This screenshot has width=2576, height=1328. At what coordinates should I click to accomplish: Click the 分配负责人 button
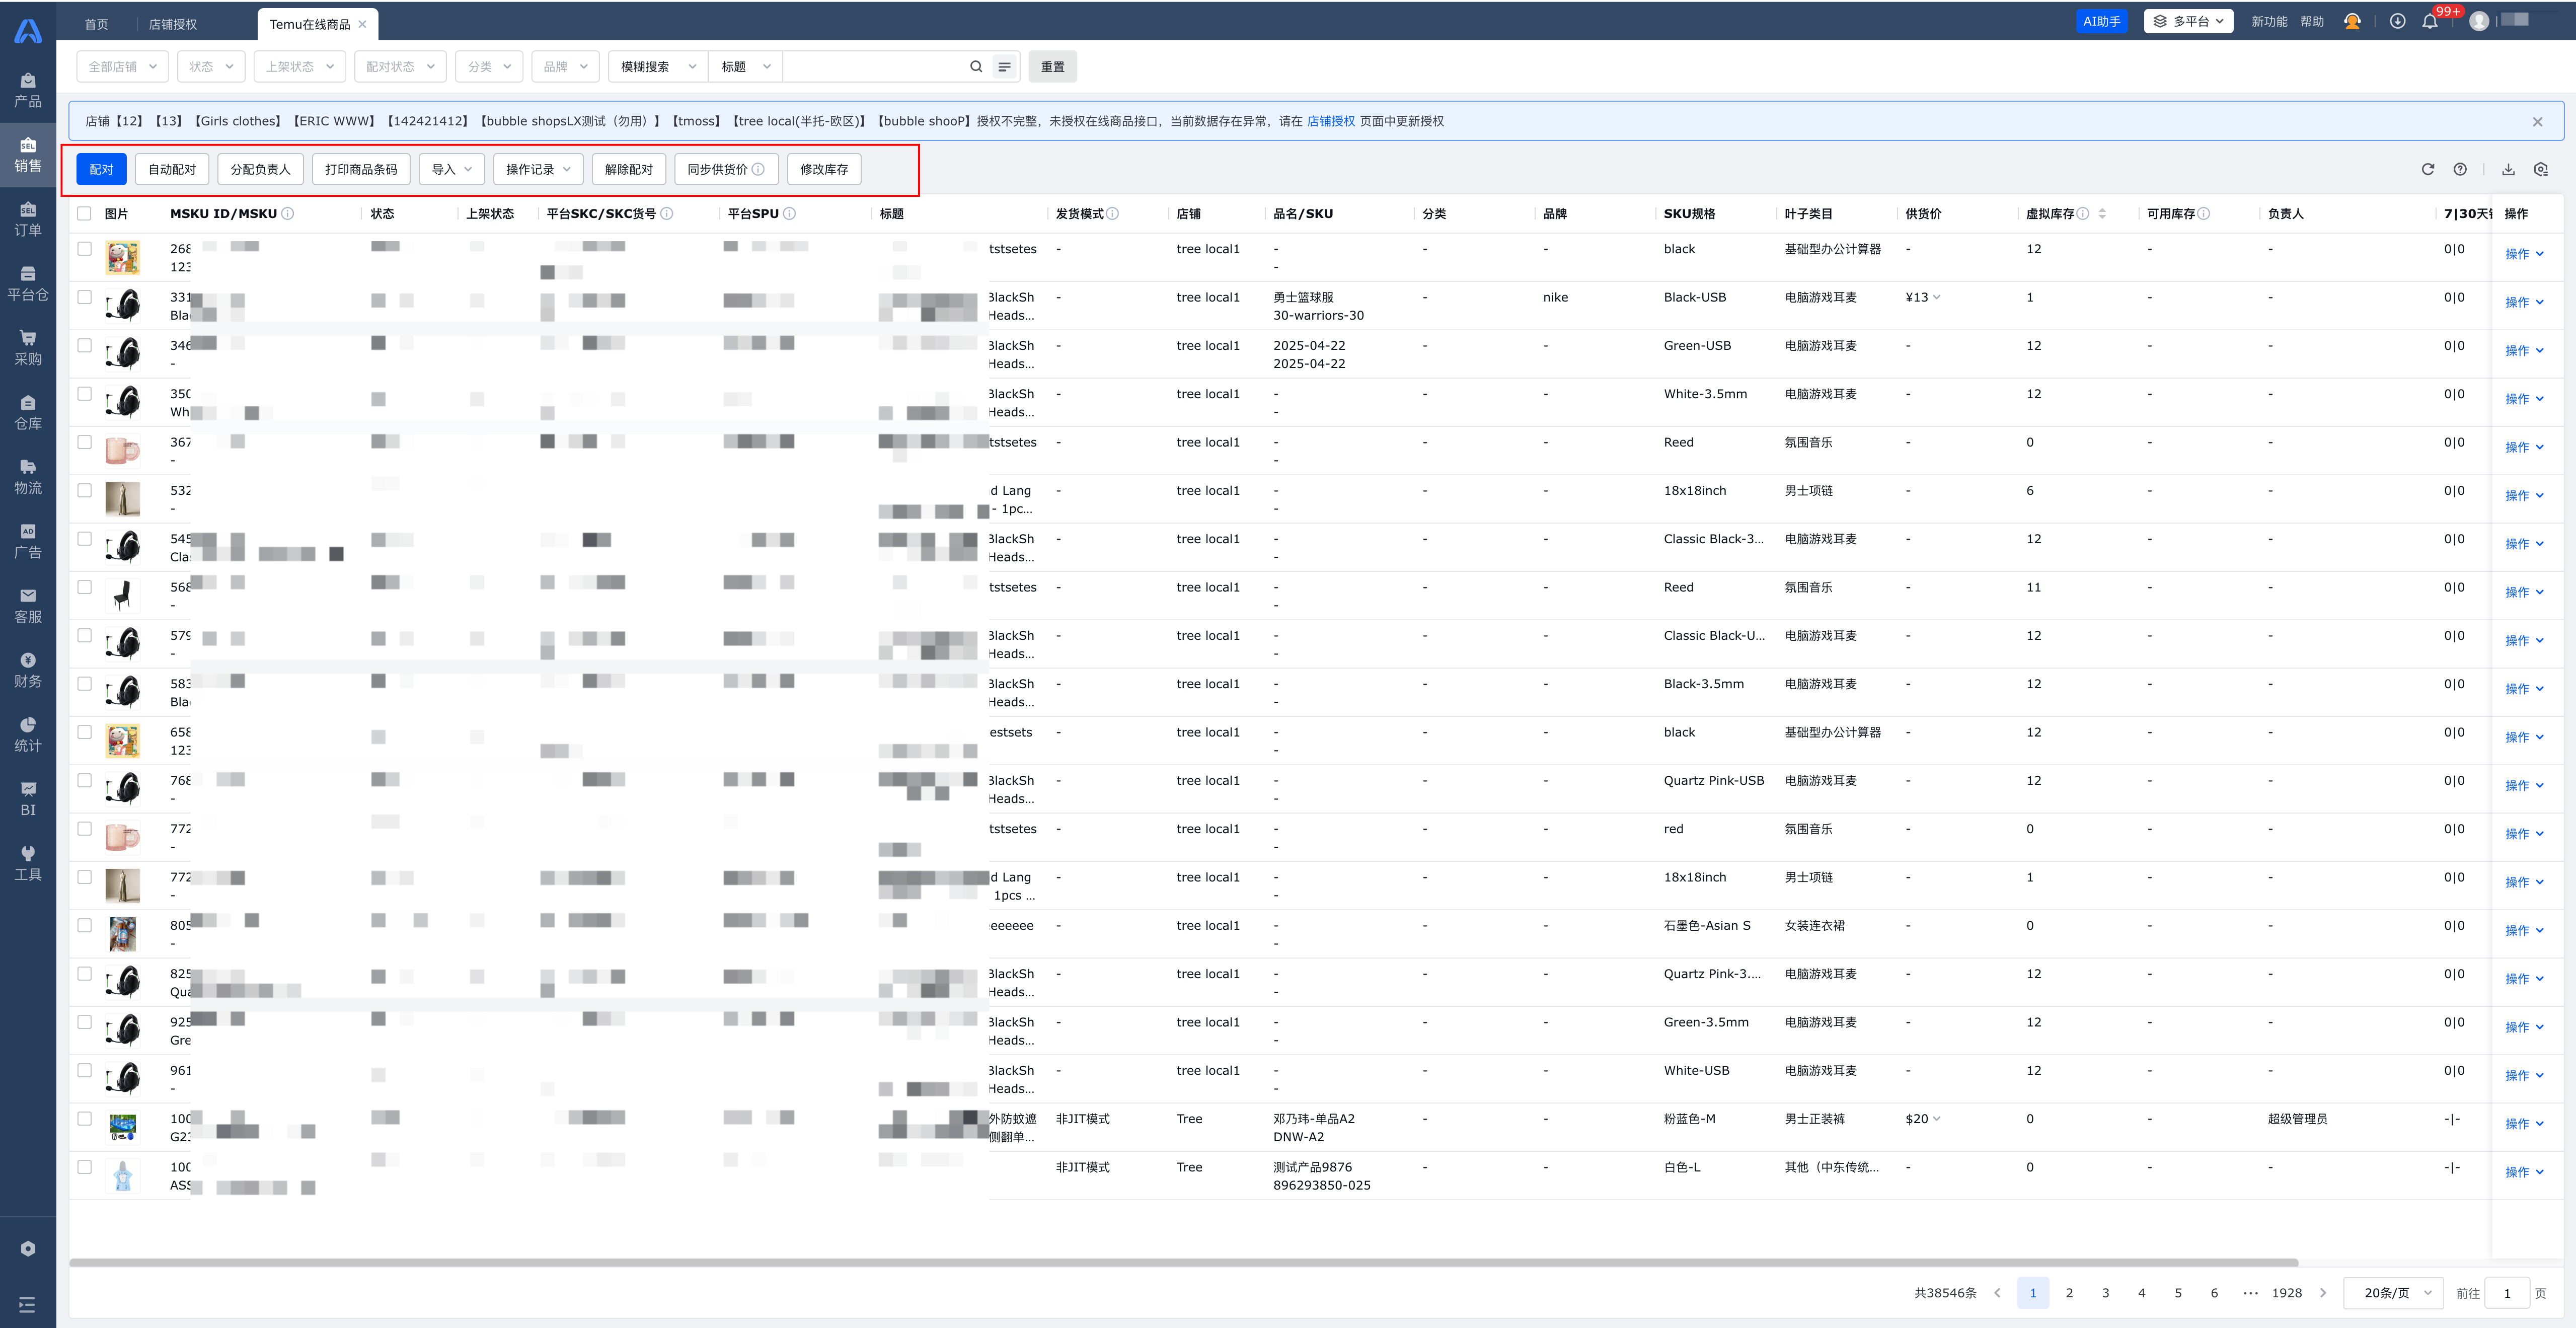260,169
